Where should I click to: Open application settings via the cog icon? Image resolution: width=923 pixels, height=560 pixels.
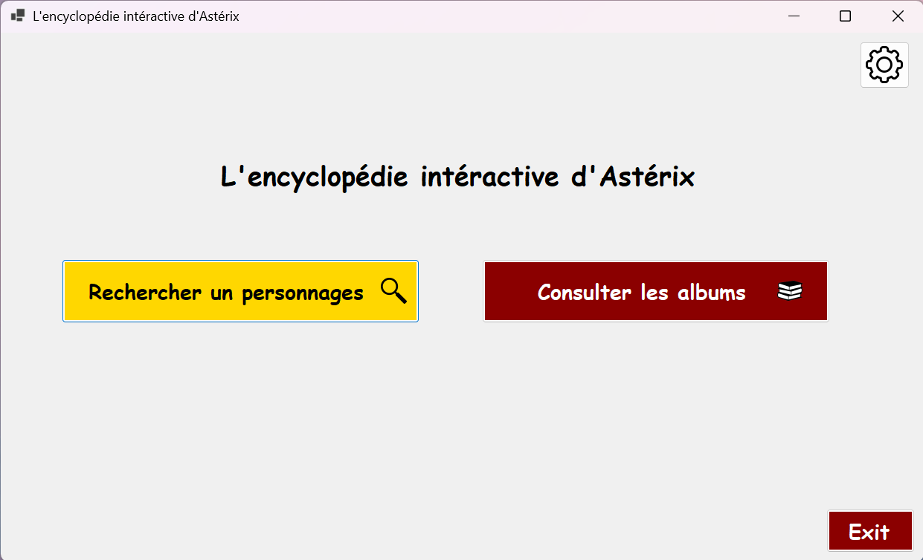coord(884,65)
